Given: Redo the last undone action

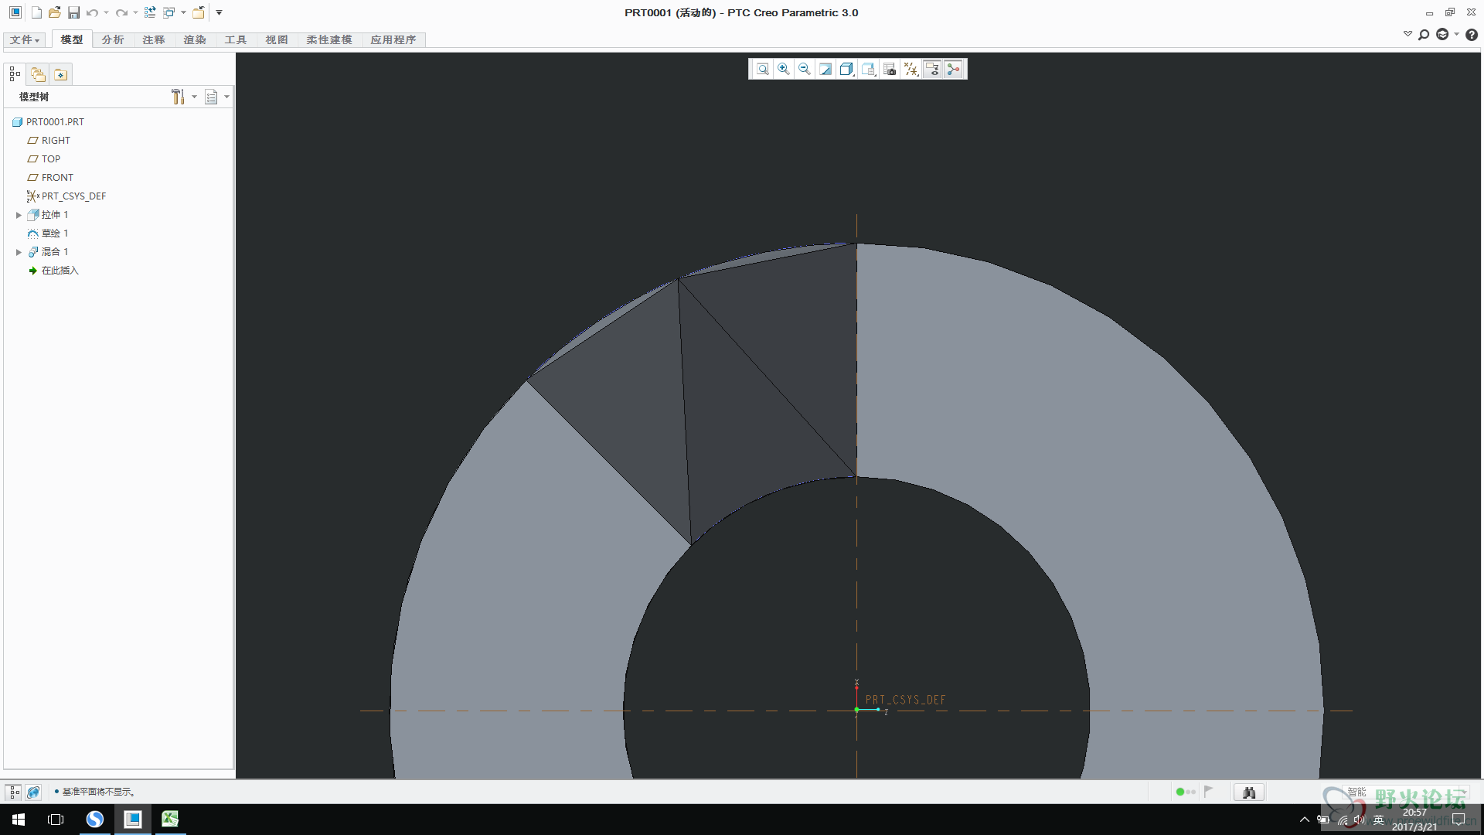Looking at the screenshot, I should pyautogui.click(x=121, y=12).
